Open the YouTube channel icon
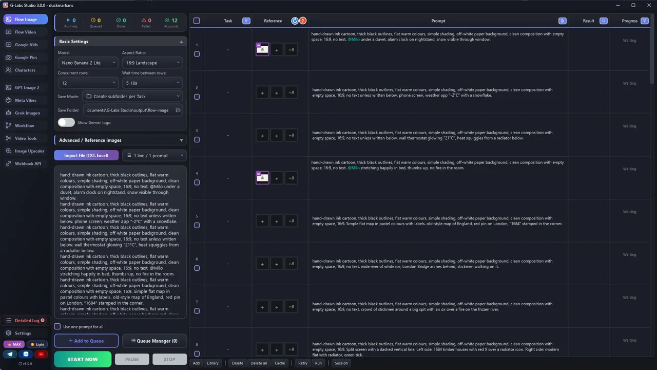 (41, 354)
